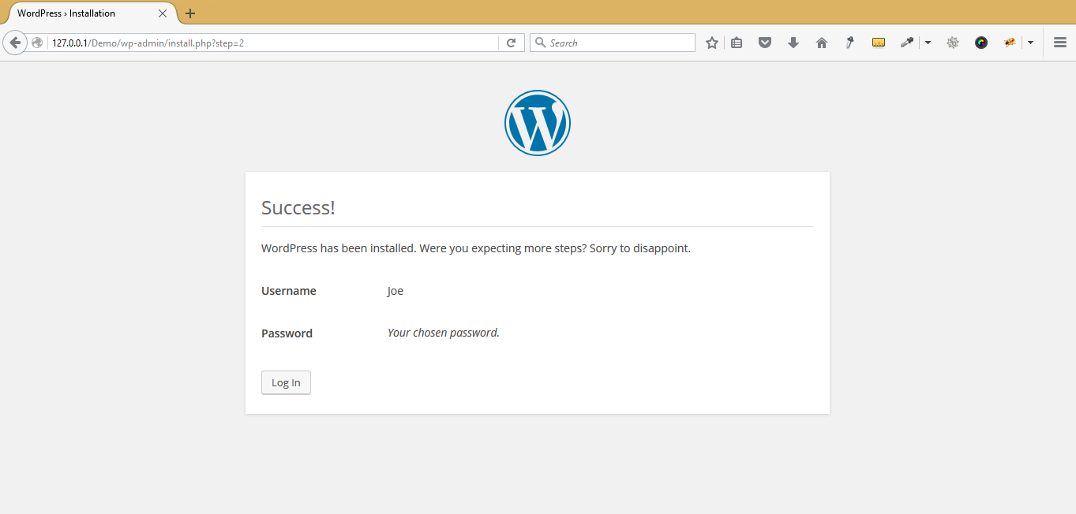Click the Reload page button
The image size is (1076, 514).
(511, 42)
